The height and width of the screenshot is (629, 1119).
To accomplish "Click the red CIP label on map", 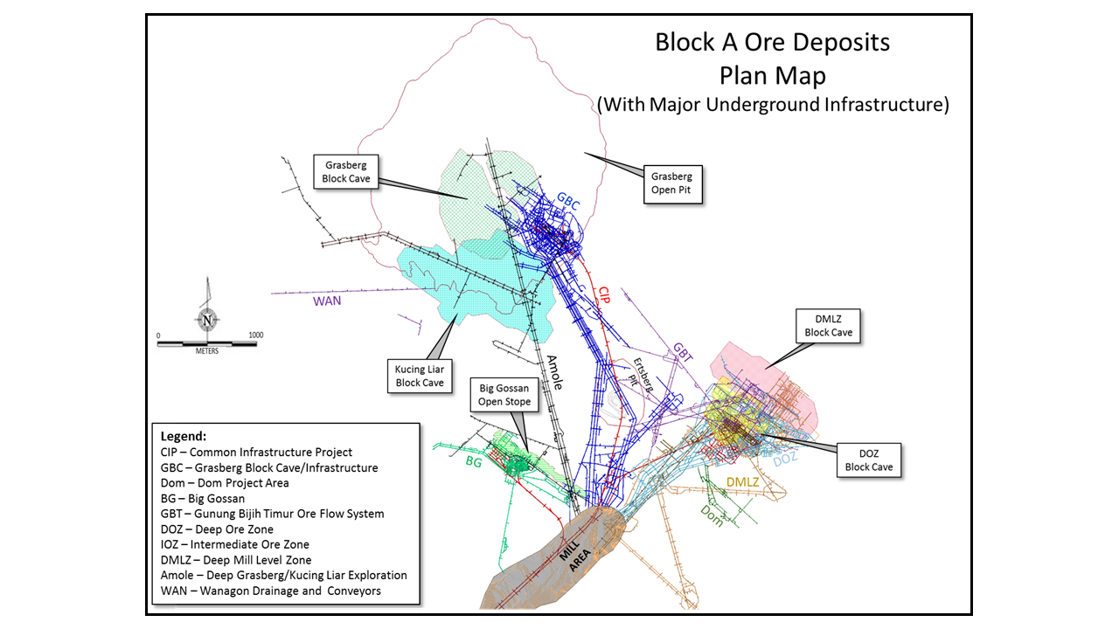I will (x=604, y=294).
